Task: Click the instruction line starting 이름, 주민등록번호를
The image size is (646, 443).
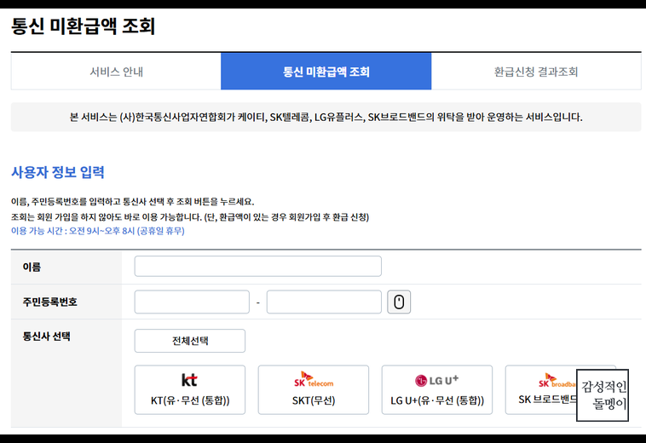Action: (133, 202)
